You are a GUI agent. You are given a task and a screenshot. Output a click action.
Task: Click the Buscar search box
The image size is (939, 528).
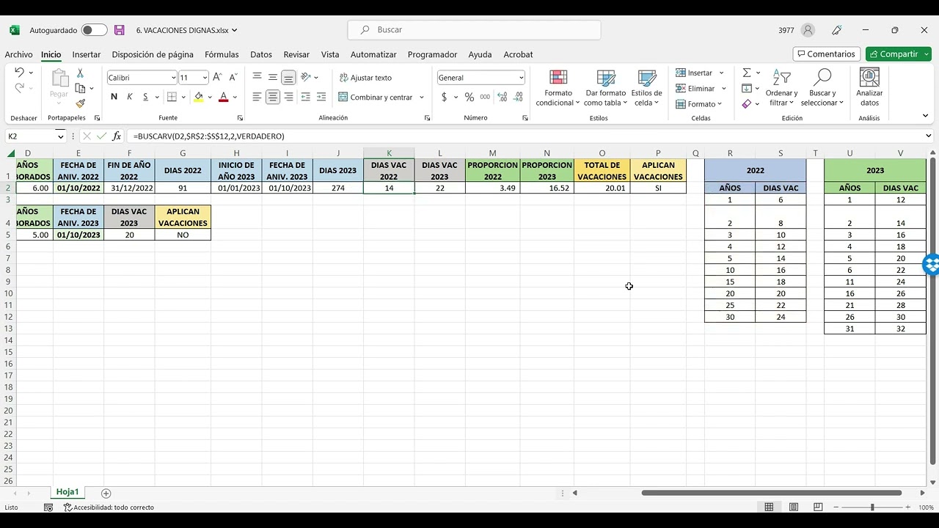(x=474, y=30)
